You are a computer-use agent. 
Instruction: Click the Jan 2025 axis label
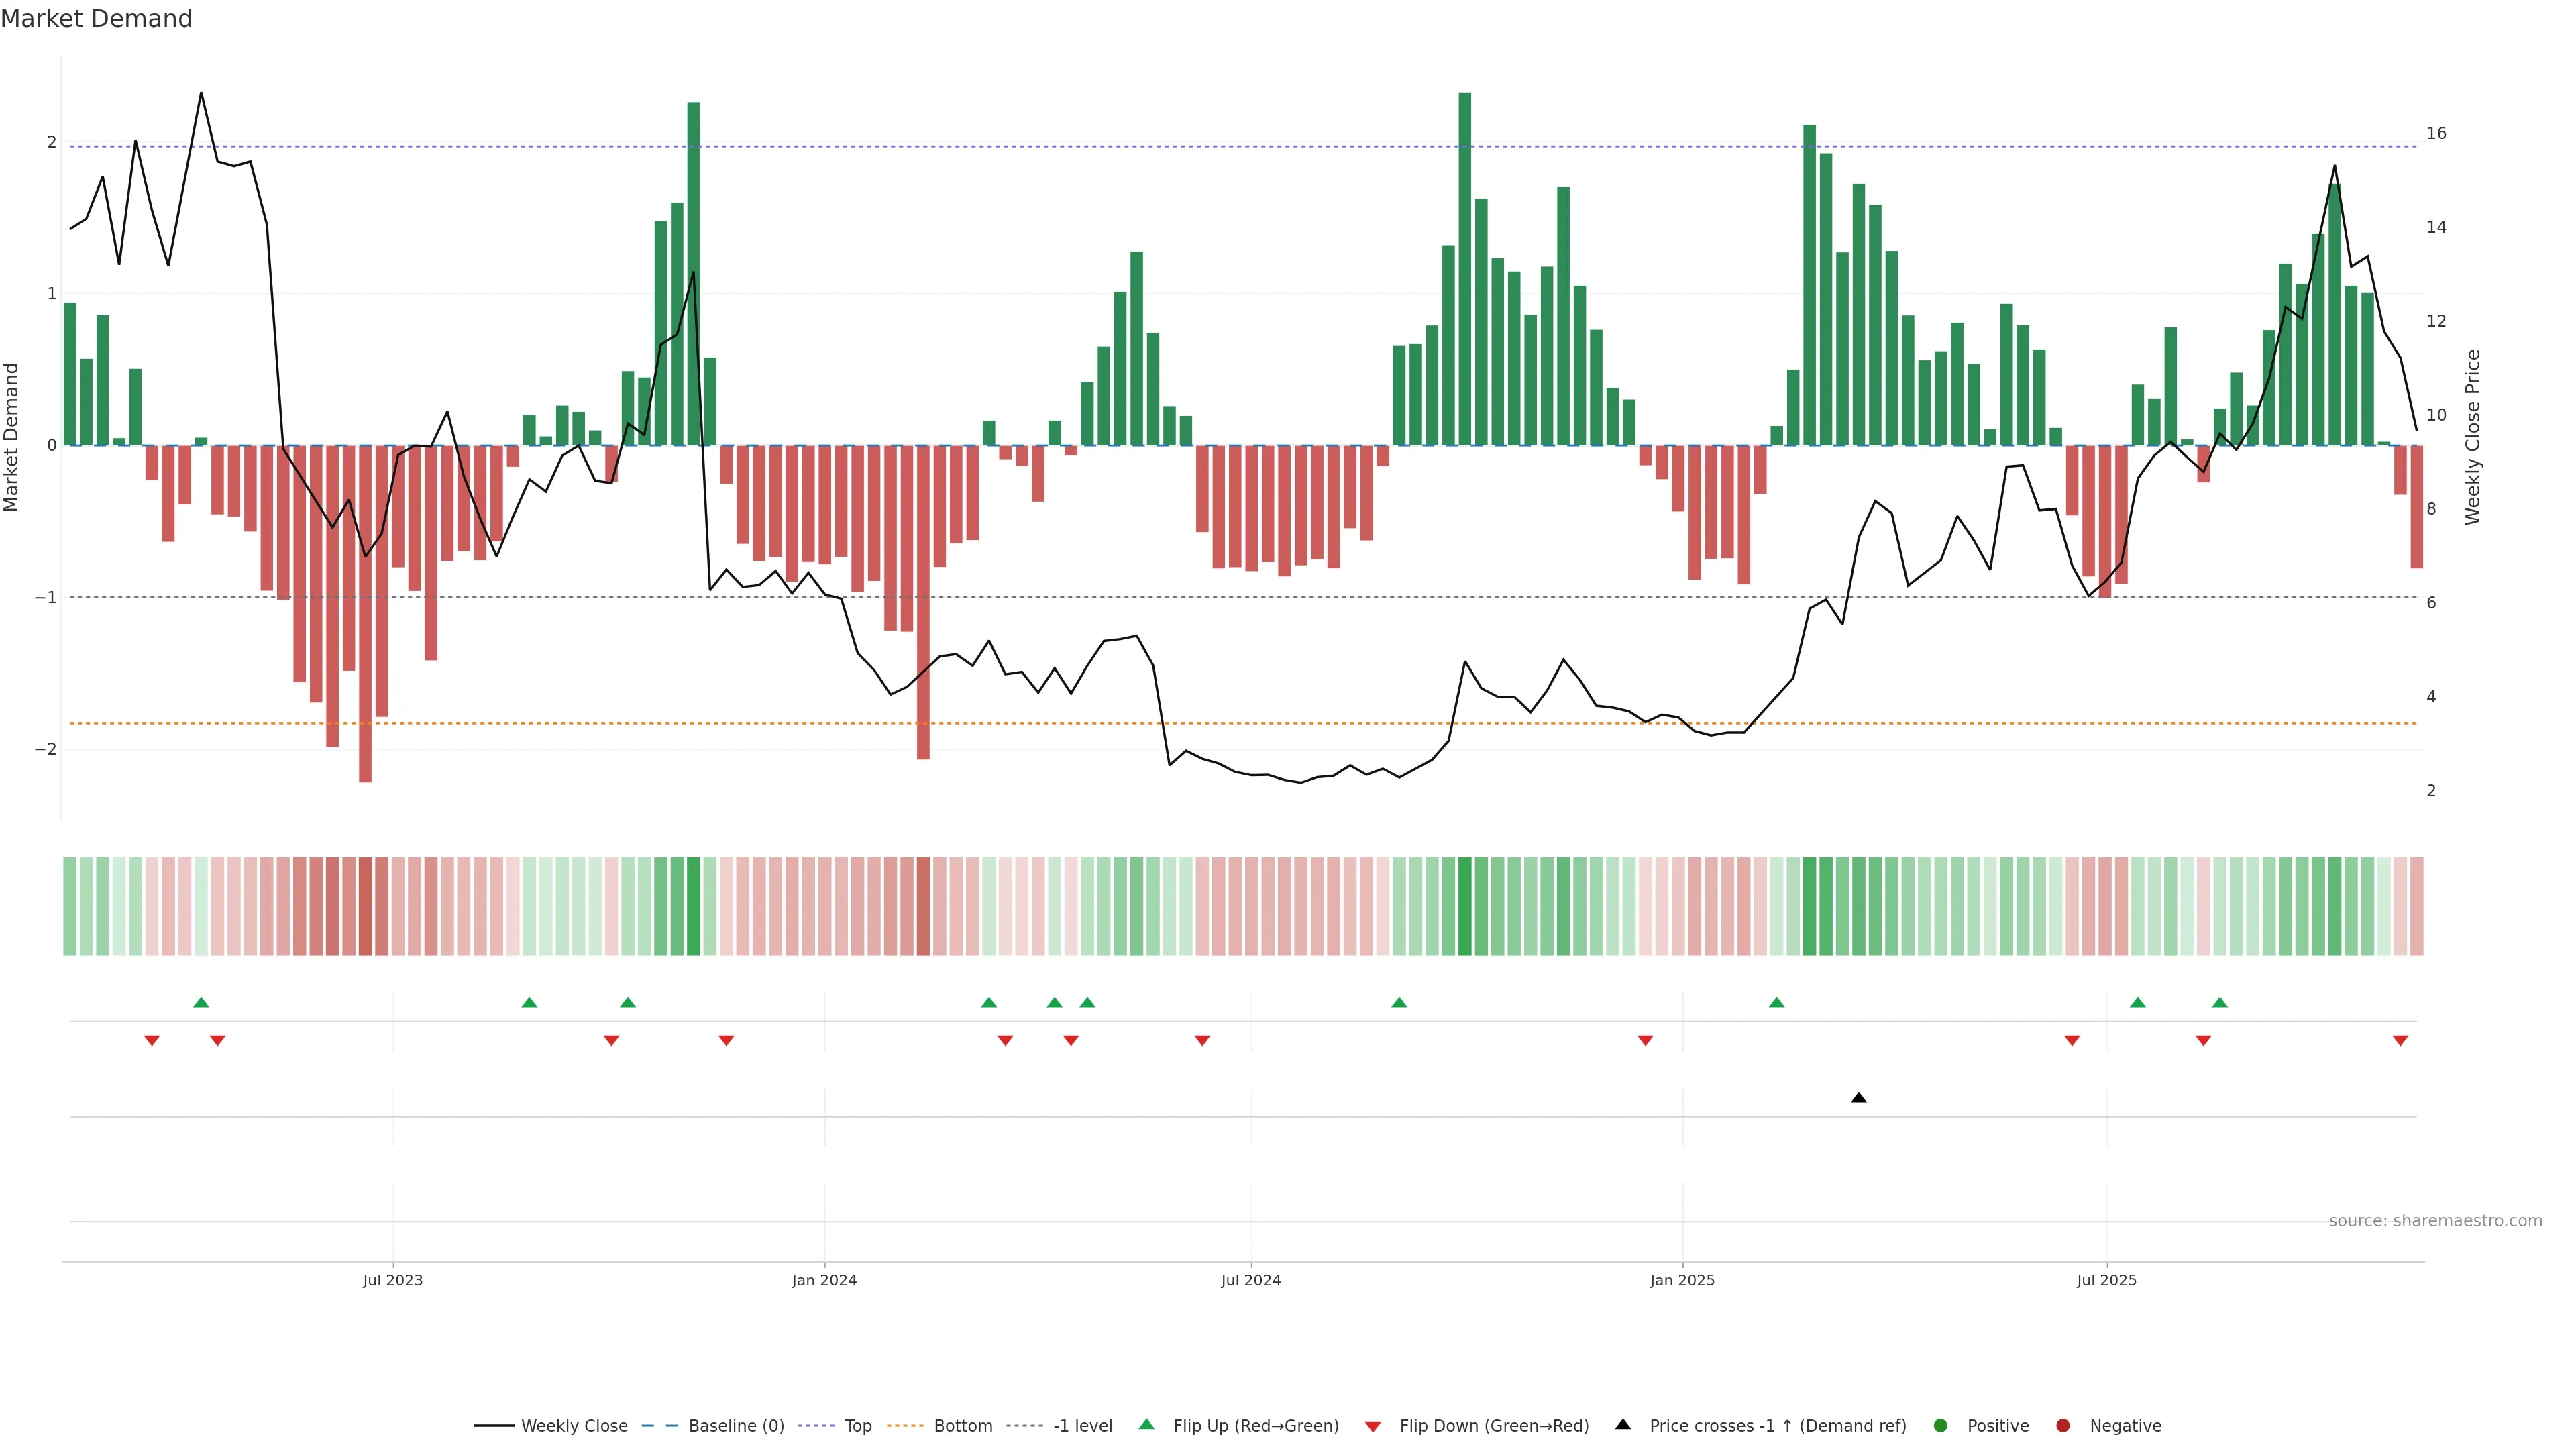click(x=1682, y=1280)
